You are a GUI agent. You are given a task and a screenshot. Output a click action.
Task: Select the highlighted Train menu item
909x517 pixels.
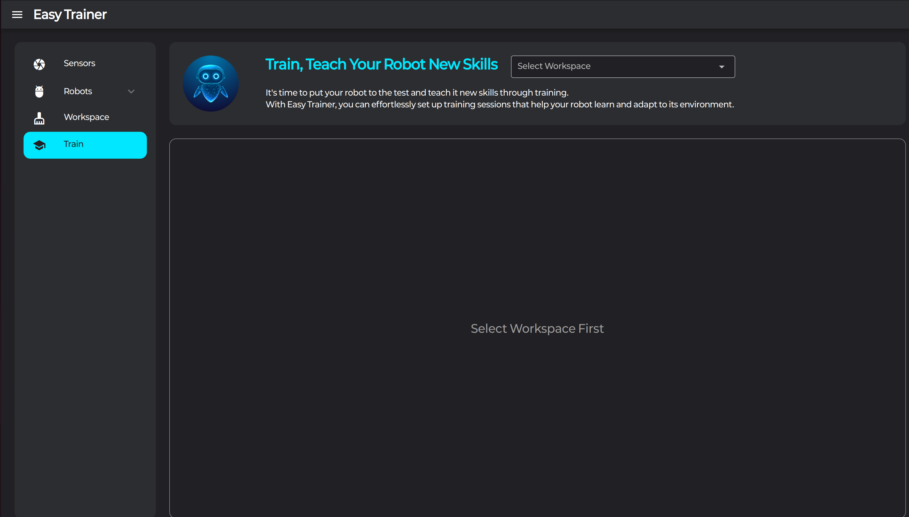[x=85, y=145]
